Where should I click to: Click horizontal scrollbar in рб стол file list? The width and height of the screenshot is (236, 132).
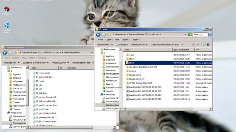click(x=159, y=109)
